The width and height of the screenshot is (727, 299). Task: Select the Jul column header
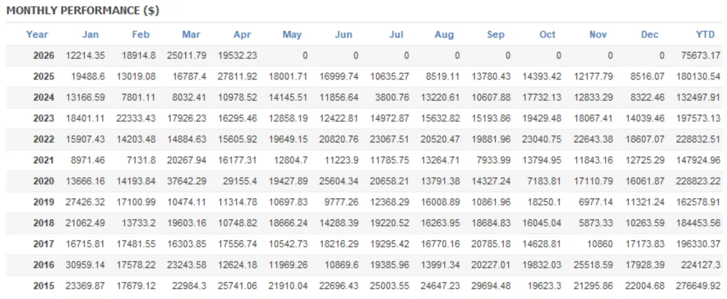[x=396, y=34]
